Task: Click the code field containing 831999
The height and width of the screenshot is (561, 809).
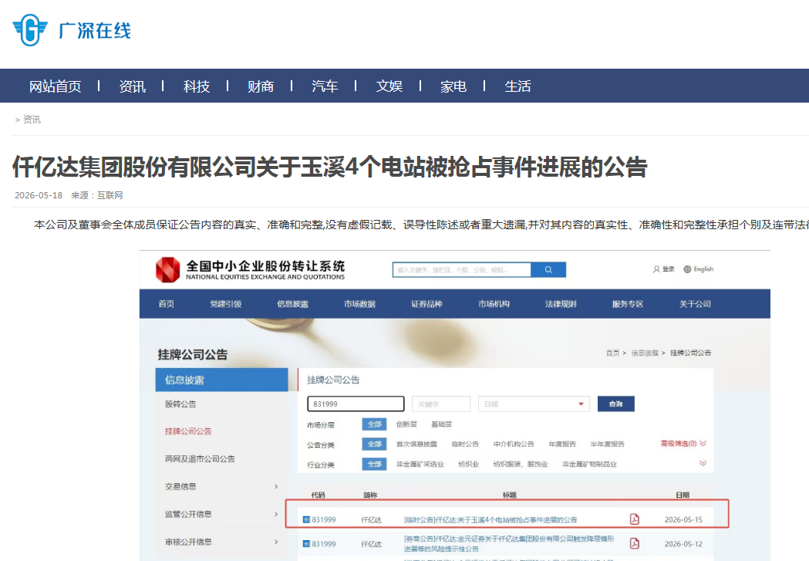Action: tap(356, 404)
